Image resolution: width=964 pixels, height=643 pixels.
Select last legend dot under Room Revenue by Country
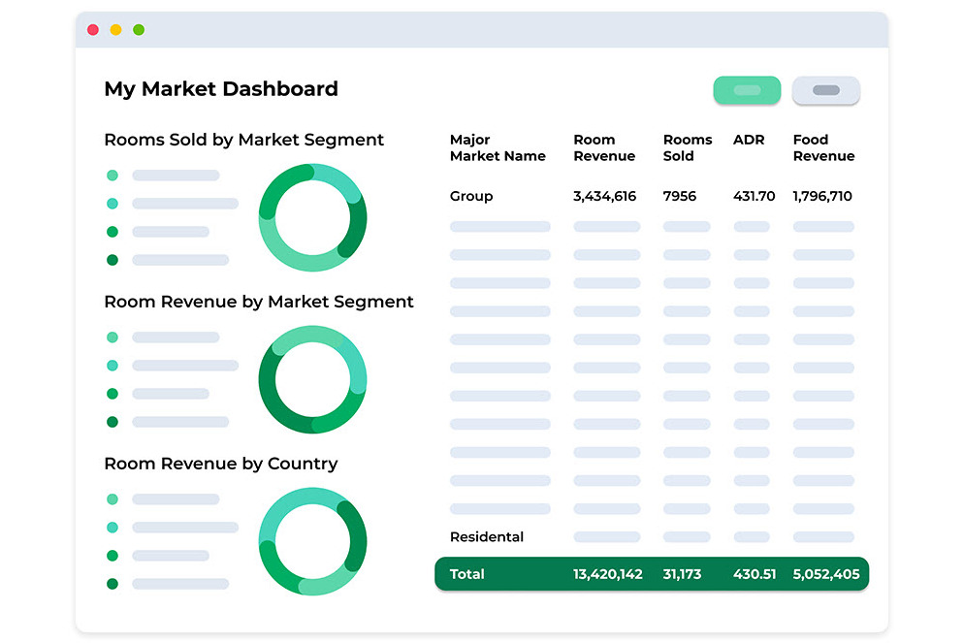(x=112, y=584)
